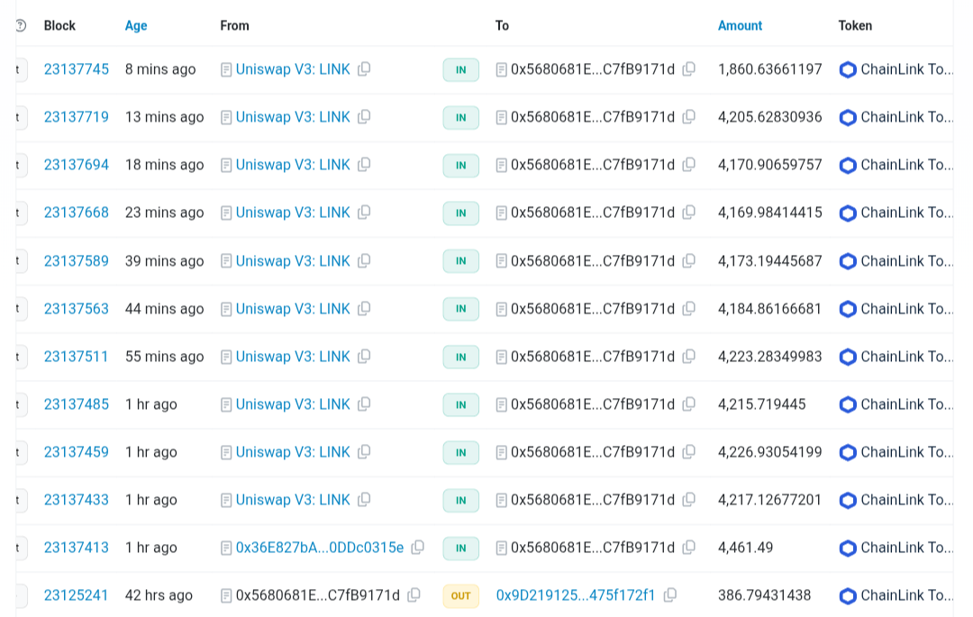Copy From address in block 23137459 row
Viewport: 973px width, 617px height.
[364, 452]
